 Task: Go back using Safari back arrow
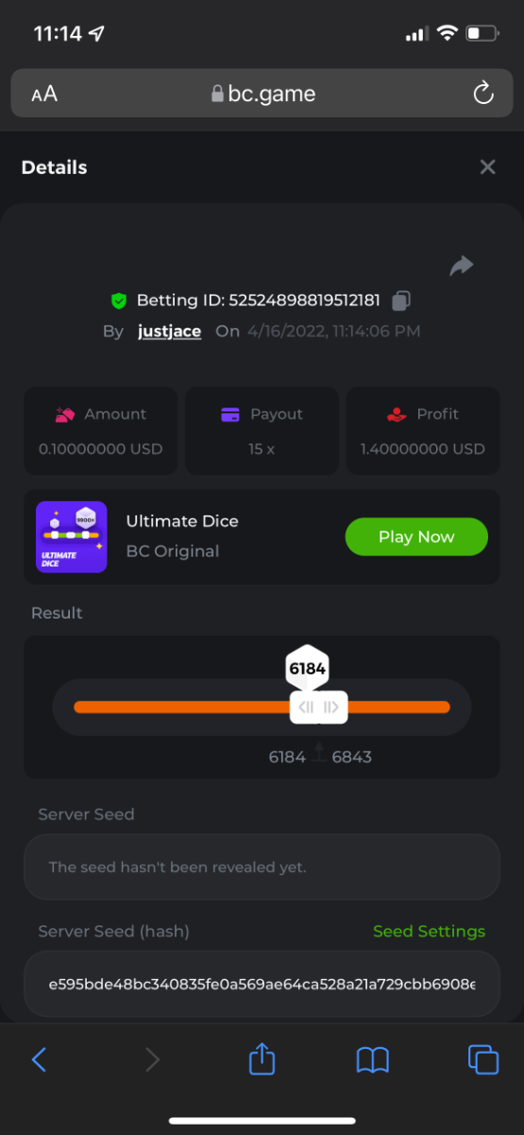pos(39,1059)
